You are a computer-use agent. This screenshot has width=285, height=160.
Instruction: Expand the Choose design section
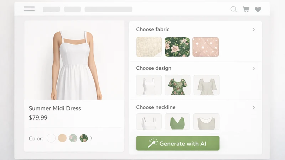click(254, 68)
